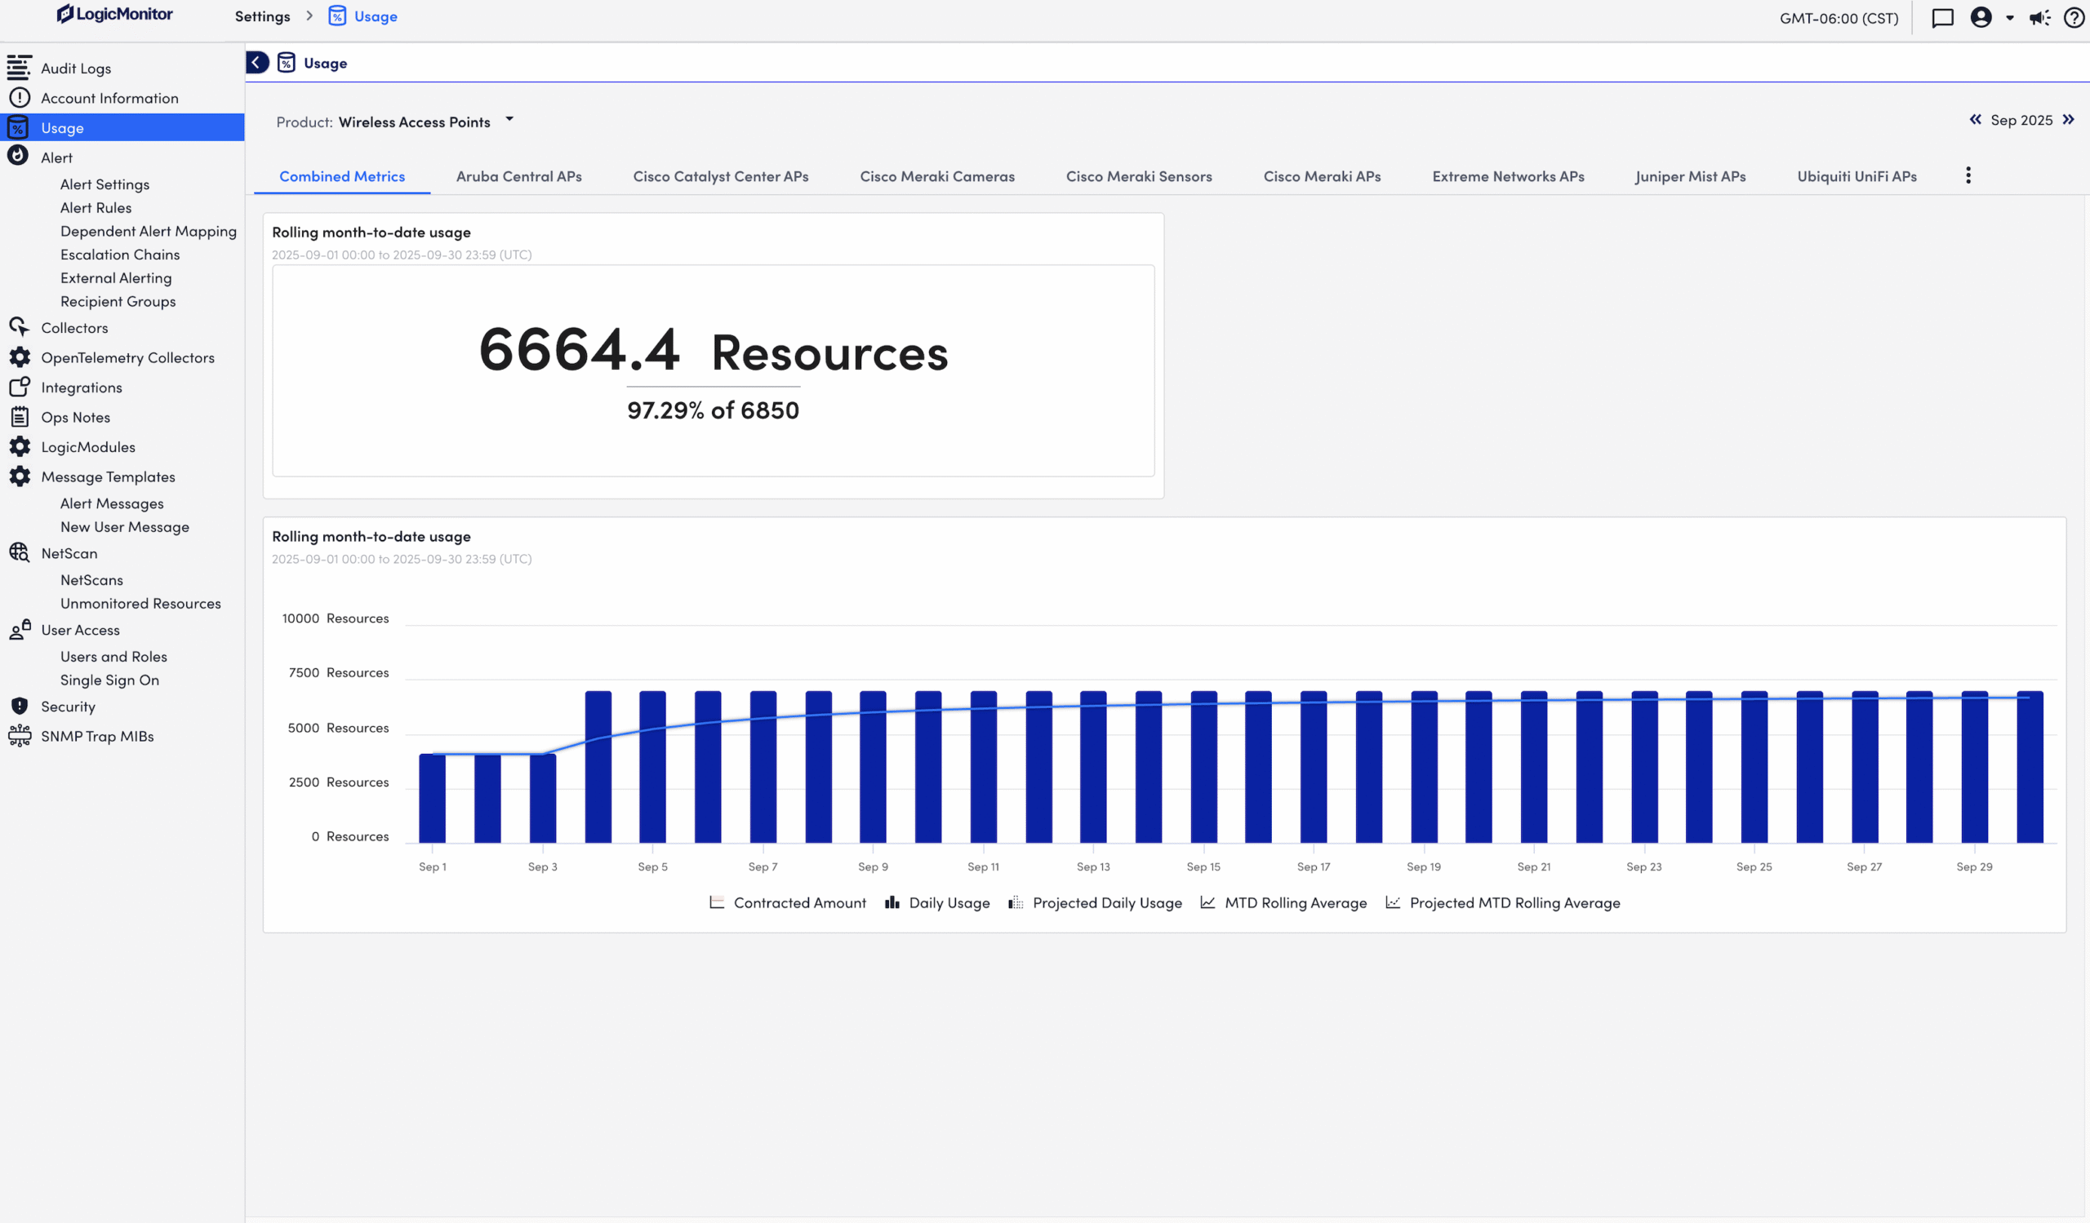Viewport: 2090px width, 1223px height.
Task: Open the Product dropdown for Wireless Access Points
Action: pos(509,120)
